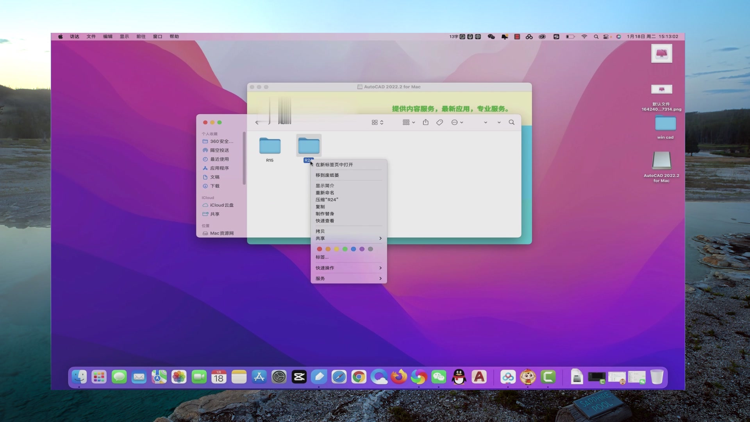This screenshot has width=750, height=422.
Task: Launch Messages from the Dock
Action: 119,377
